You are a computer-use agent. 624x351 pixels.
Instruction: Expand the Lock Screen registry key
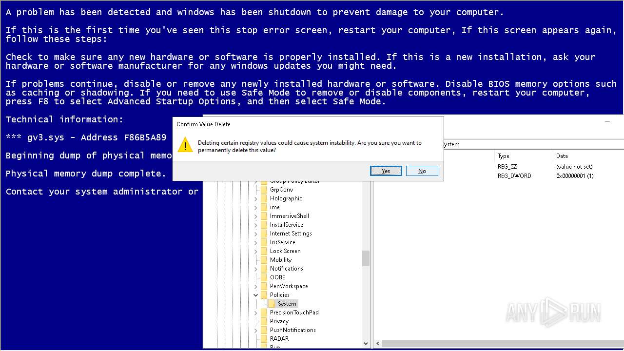256,251
